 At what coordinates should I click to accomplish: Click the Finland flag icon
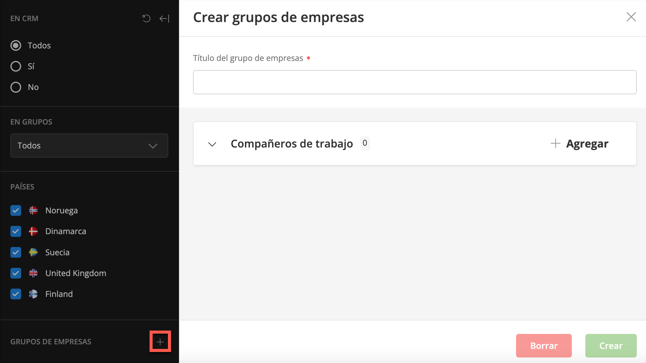[x=33, y=294]
